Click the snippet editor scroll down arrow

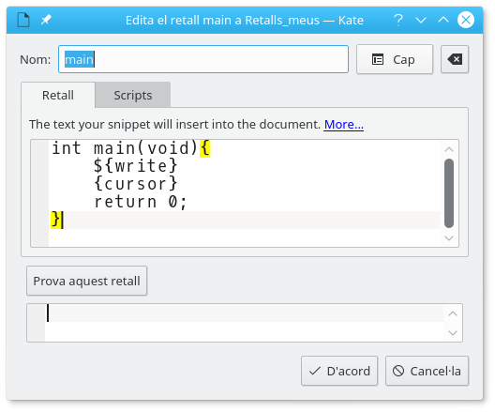click(x=449, y=238)
